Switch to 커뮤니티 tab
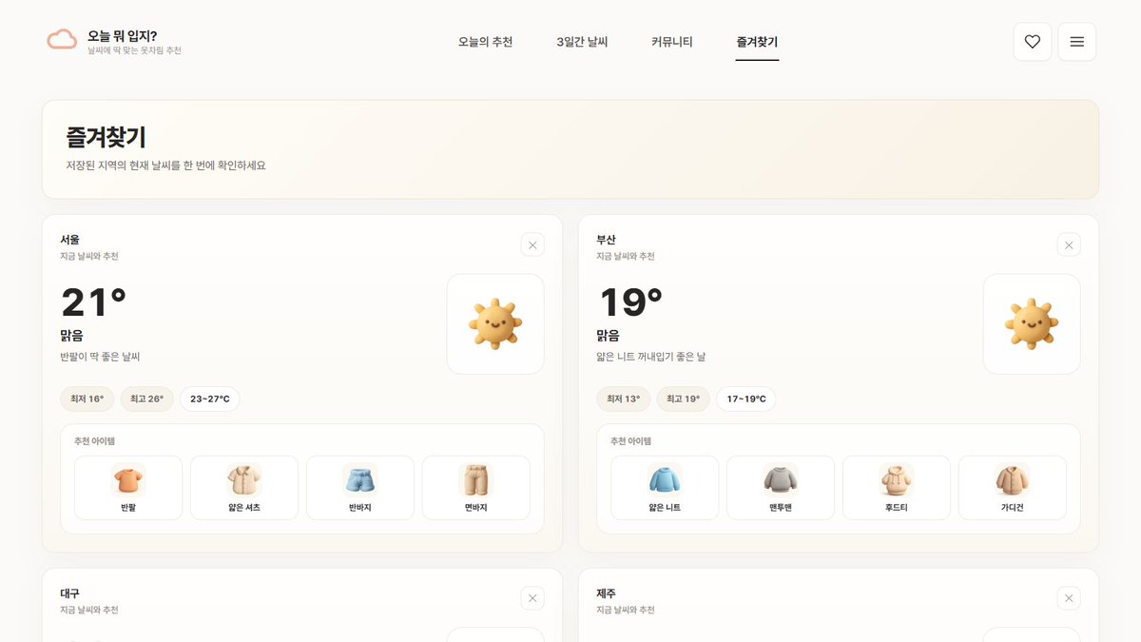Screen dimensions: 1141x642 click(672, 42)
